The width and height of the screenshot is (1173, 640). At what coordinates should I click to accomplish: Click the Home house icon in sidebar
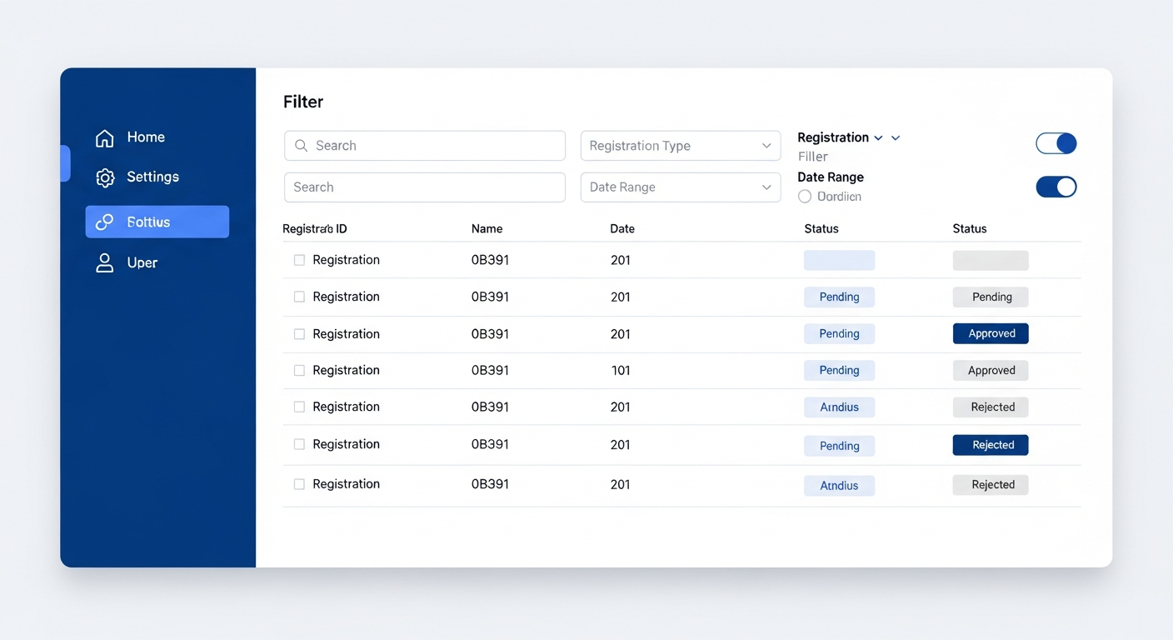[104, 138]
